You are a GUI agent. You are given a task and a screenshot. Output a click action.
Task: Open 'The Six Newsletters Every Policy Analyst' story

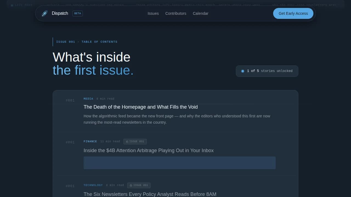(x=150, y=194)
